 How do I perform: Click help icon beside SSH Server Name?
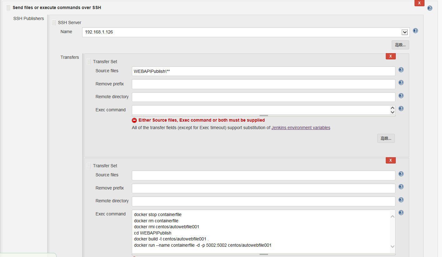[x=415, y=31]
